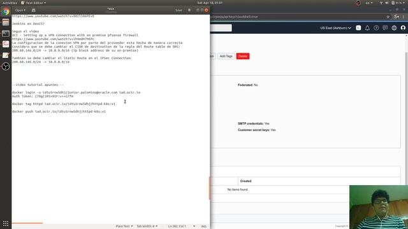Open the language globe icon

[394, 28]
